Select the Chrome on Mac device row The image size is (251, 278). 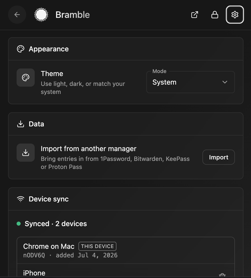[126, 250]
